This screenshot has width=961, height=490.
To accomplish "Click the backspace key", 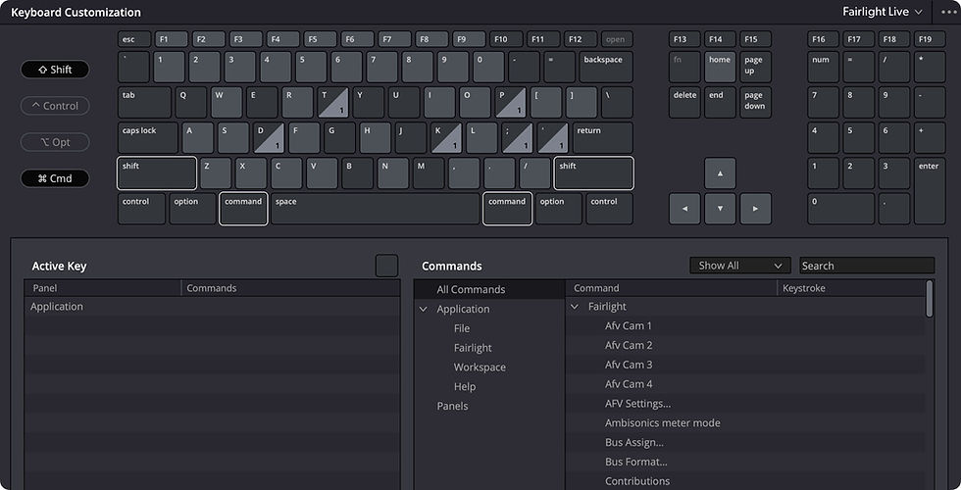I will 606,67.
